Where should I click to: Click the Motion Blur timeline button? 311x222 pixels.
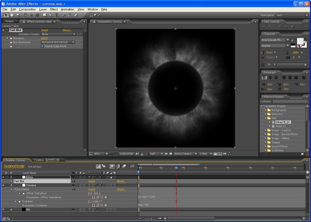coord(124,167)
